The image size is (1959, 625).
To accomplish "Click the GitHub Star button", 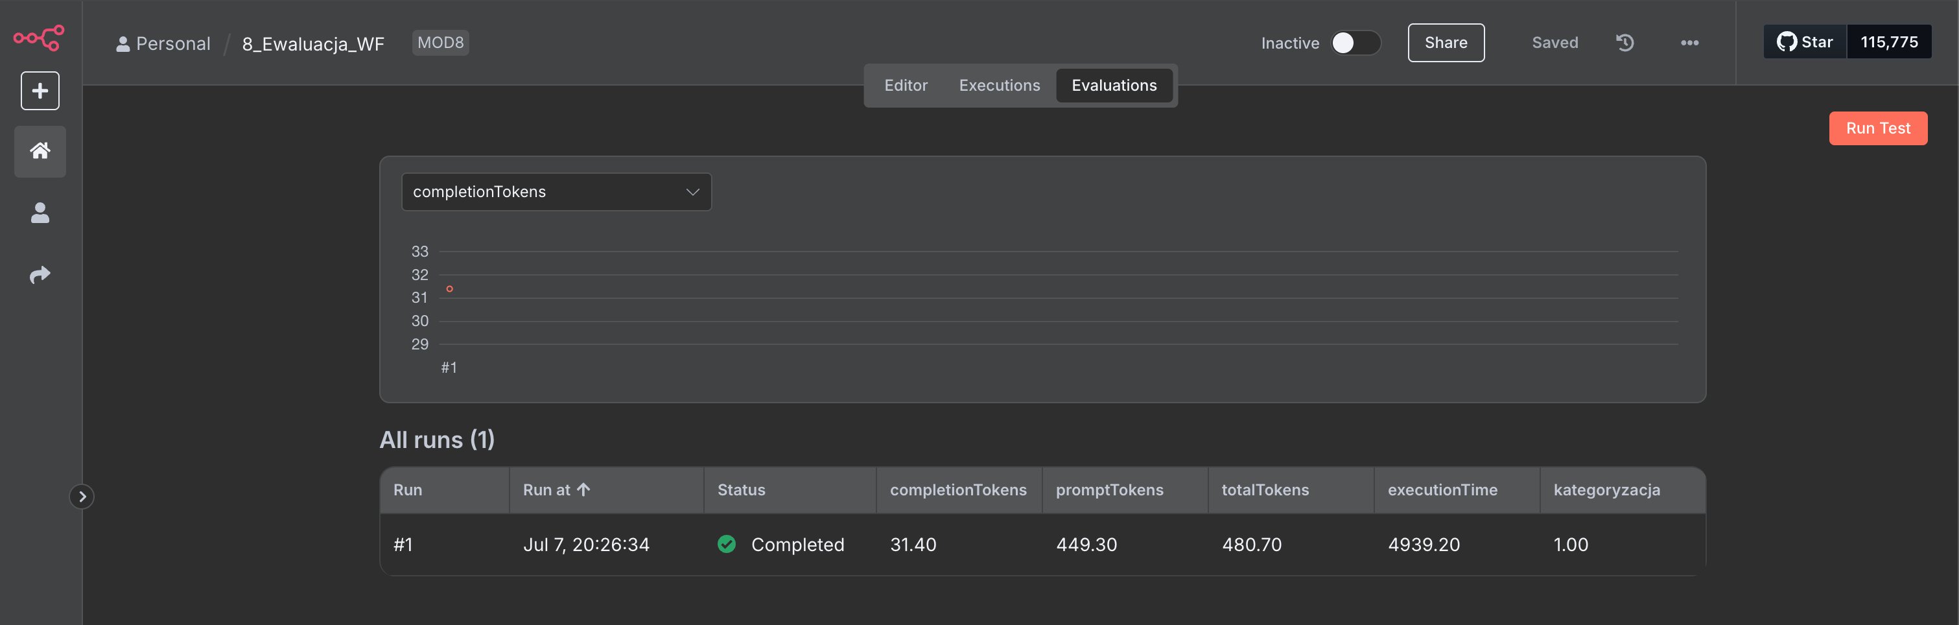I will 1805,42.
